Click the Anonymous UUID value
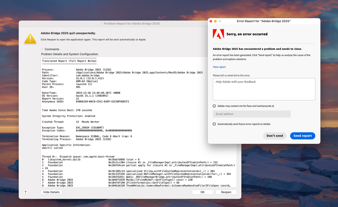This screenshot has height=207, width=338. point(103,102)
